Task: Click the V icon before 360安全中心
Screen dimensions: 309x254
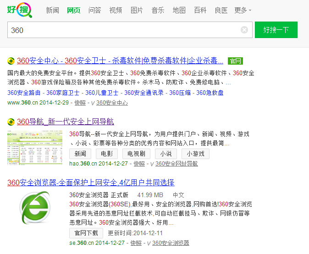Action: coord(93,103)
